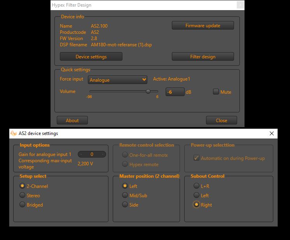290x240 pixels.
Task: Click the max-input voltage value 2,200 V
Action: 85,164
